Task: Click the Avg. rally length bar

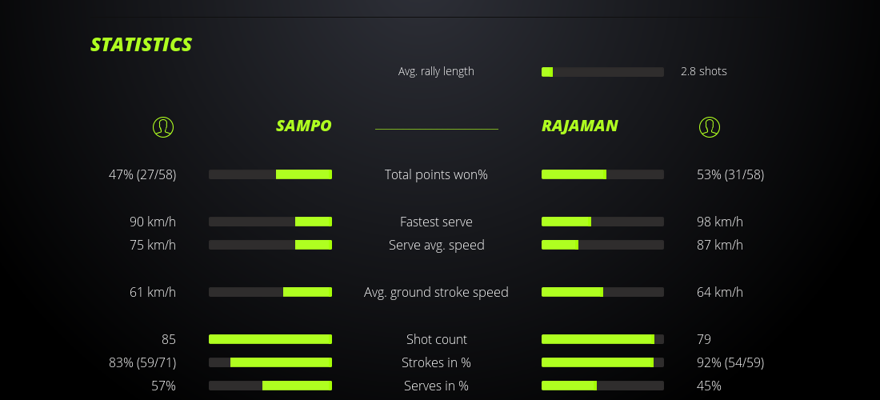Action: point(602,72)
